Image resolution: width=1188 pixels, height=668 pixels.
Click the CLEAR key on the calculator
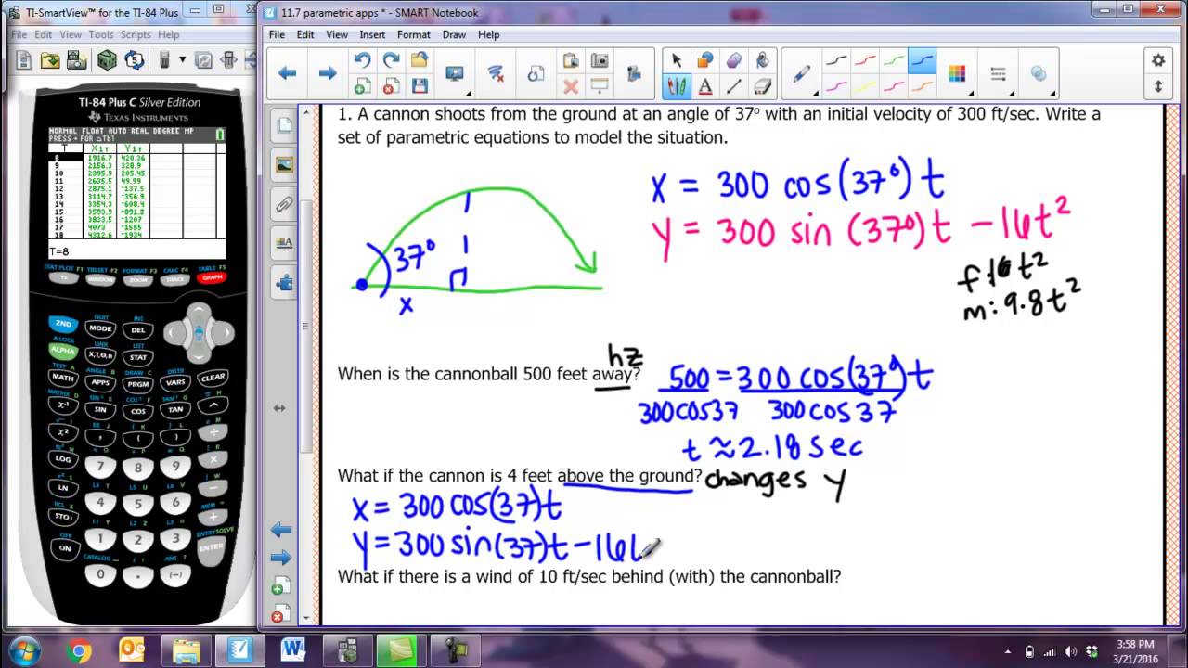pyautogui.click(x=213, y=378)
